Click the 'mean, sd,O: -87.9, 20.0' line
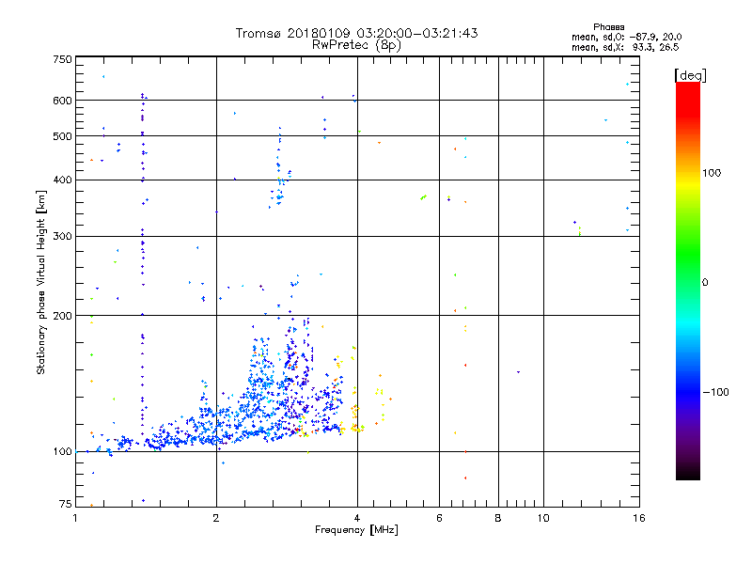 (626, 37)
